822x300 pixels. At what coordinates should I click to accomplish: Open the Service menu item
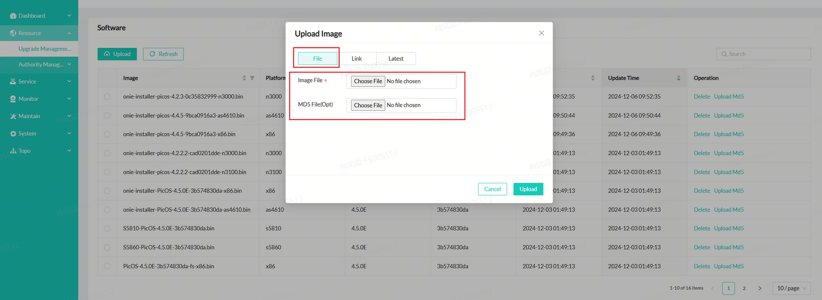point(39,81)
